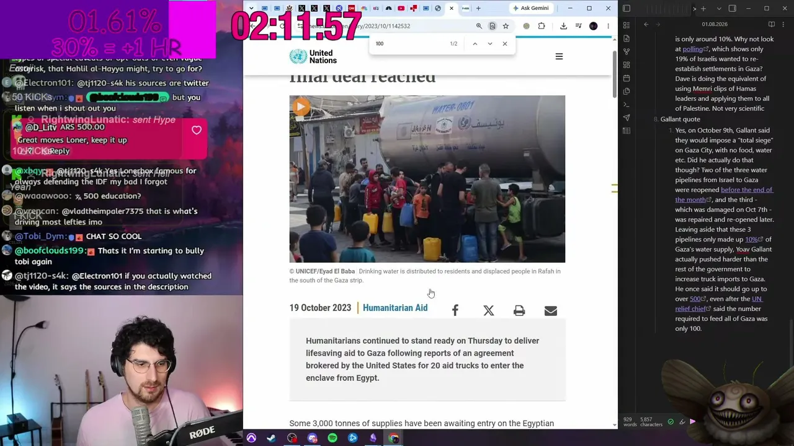The image size is (794, 446).
Task: Click the paper plane icon in notes sidebar
Action: (627, 118)
